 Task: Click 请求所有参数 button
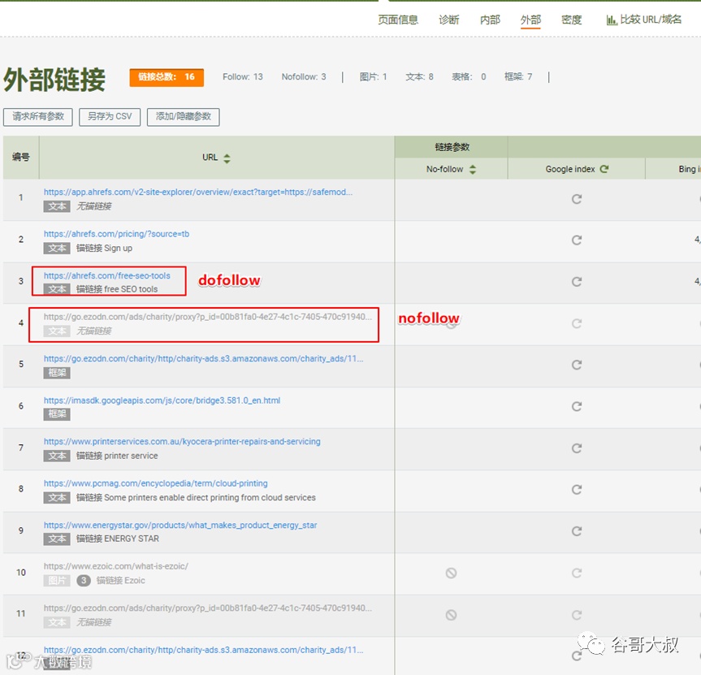[38, 117]
